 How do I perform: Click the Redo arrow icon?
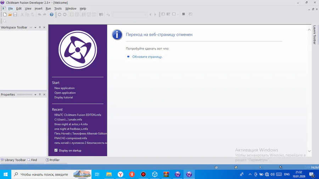(45, 15)
